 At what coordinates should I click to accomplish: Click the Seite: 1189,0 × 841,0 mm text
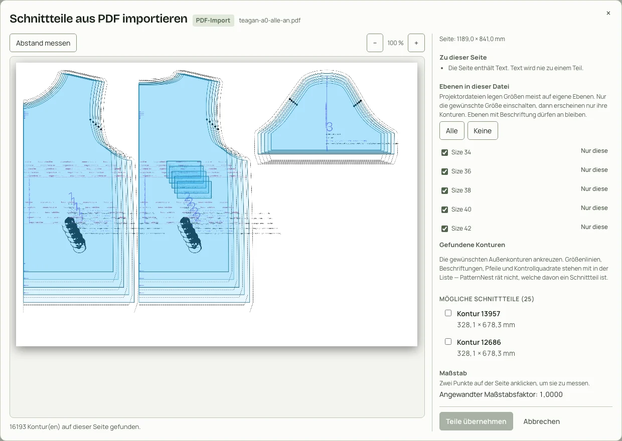point(472,39)
